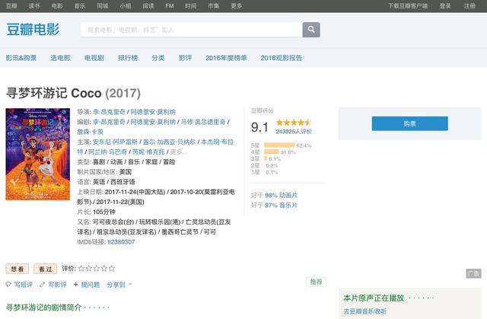Click the 推荐 button
This screenshot has width=487, height=319.
point(317,282)
